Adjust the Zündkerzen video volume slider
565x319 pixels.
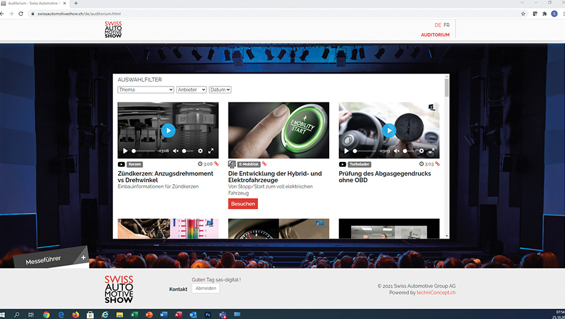(x=188, y=151)
